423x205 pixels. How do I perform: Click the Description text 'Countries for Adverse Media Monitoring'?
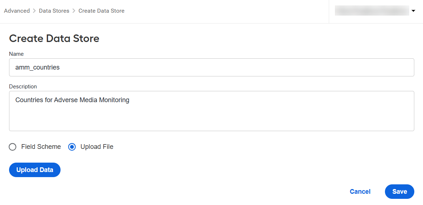[x=72, y=100]
